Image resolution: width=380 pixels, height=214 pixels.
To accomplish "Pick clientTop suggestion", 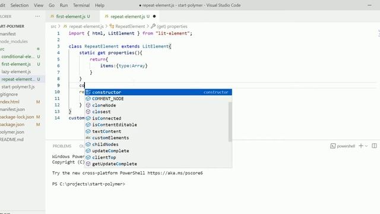I will click(x=157, y=157).
